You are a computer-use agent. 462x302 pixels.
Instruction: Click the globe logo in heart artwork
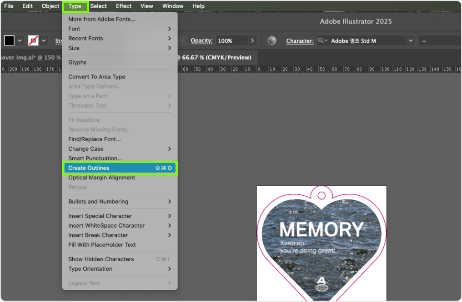[321, 284]
